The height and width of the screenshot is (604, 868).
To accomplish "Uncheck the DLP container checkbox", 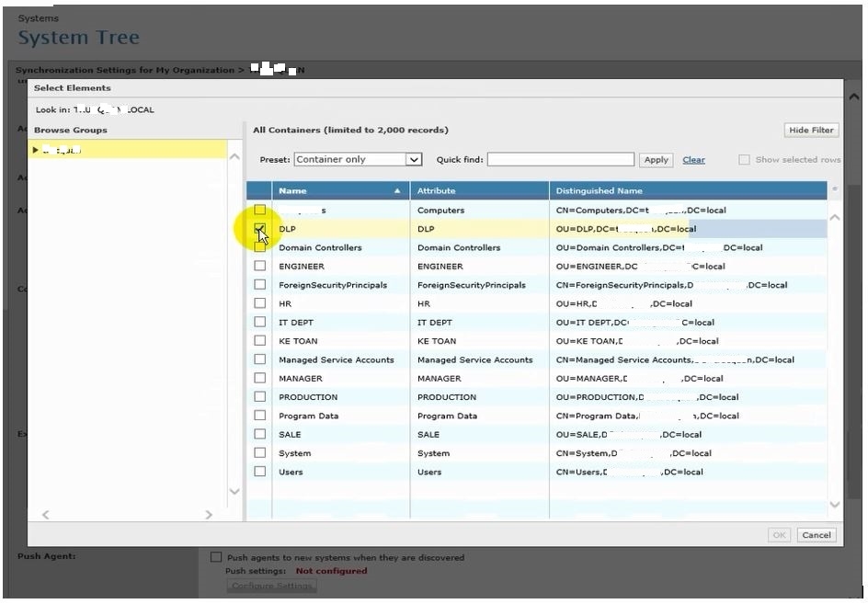I will [260, 228].
